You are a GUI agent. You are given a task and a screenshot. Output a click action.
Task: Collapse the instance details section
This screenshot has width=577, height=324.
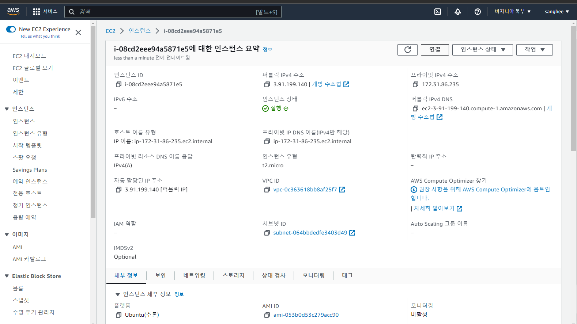(x=118, y=294)
